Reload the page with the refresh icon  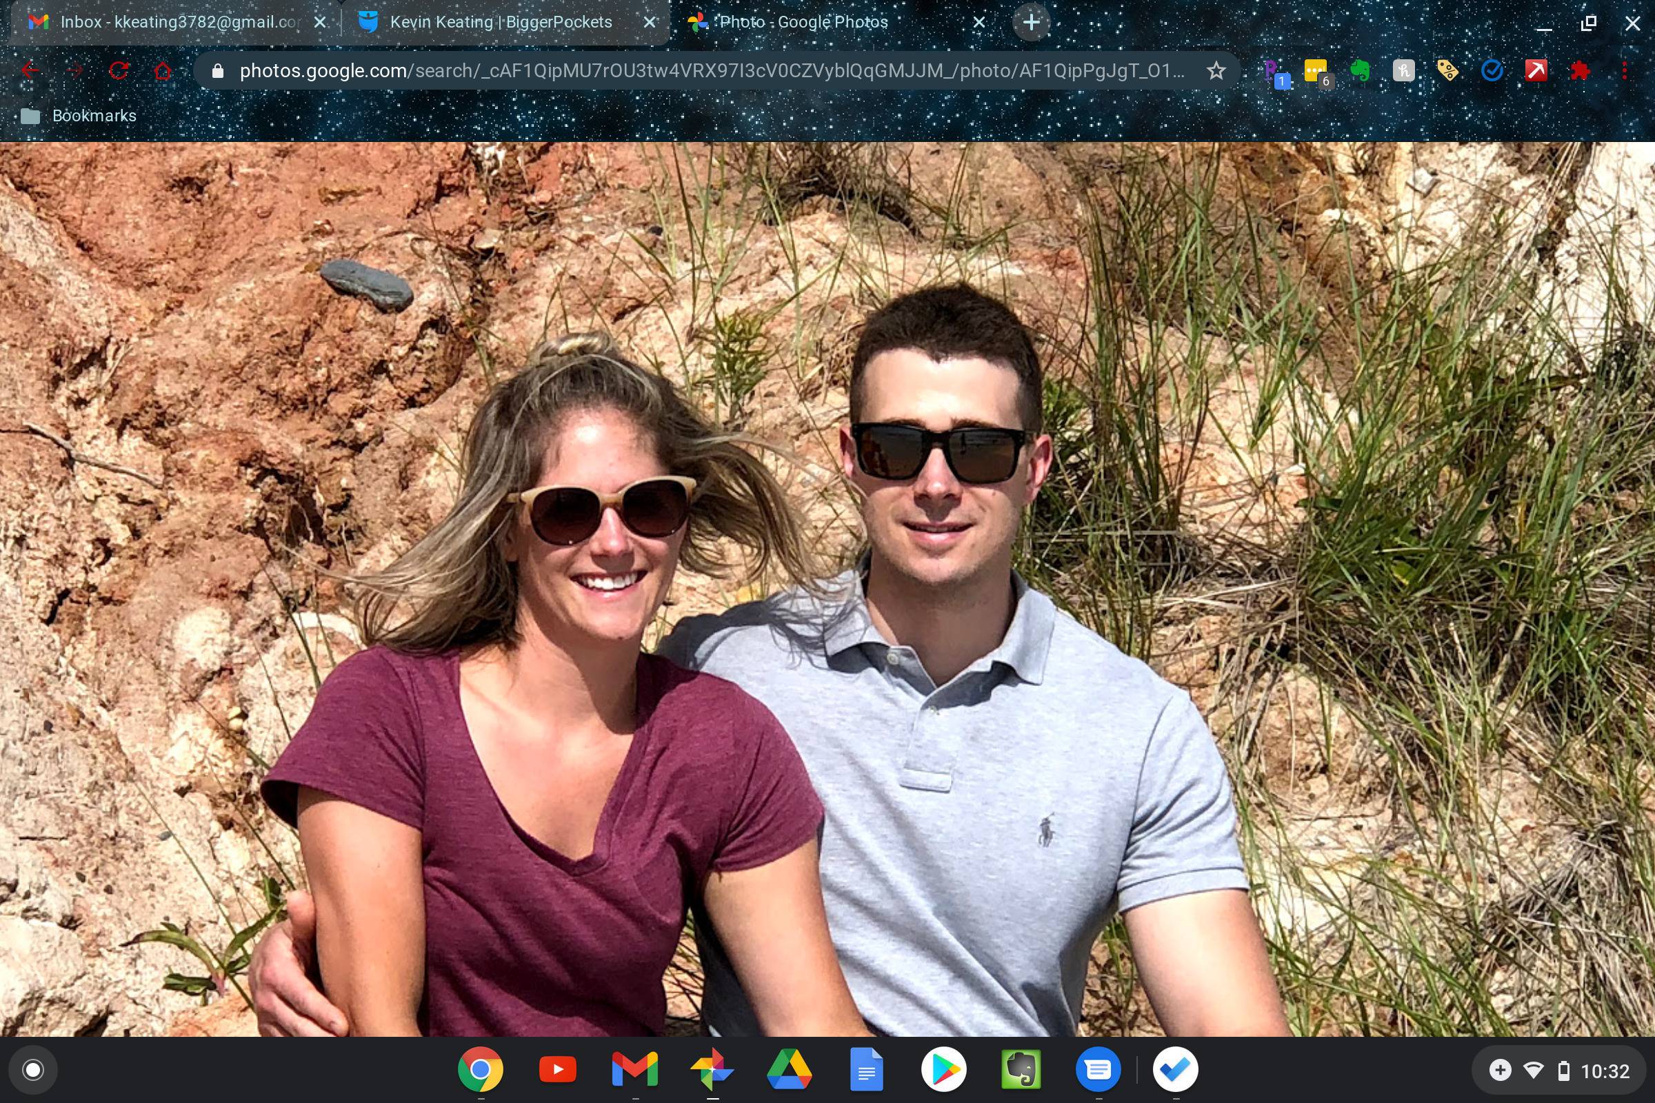click(118, 70)
